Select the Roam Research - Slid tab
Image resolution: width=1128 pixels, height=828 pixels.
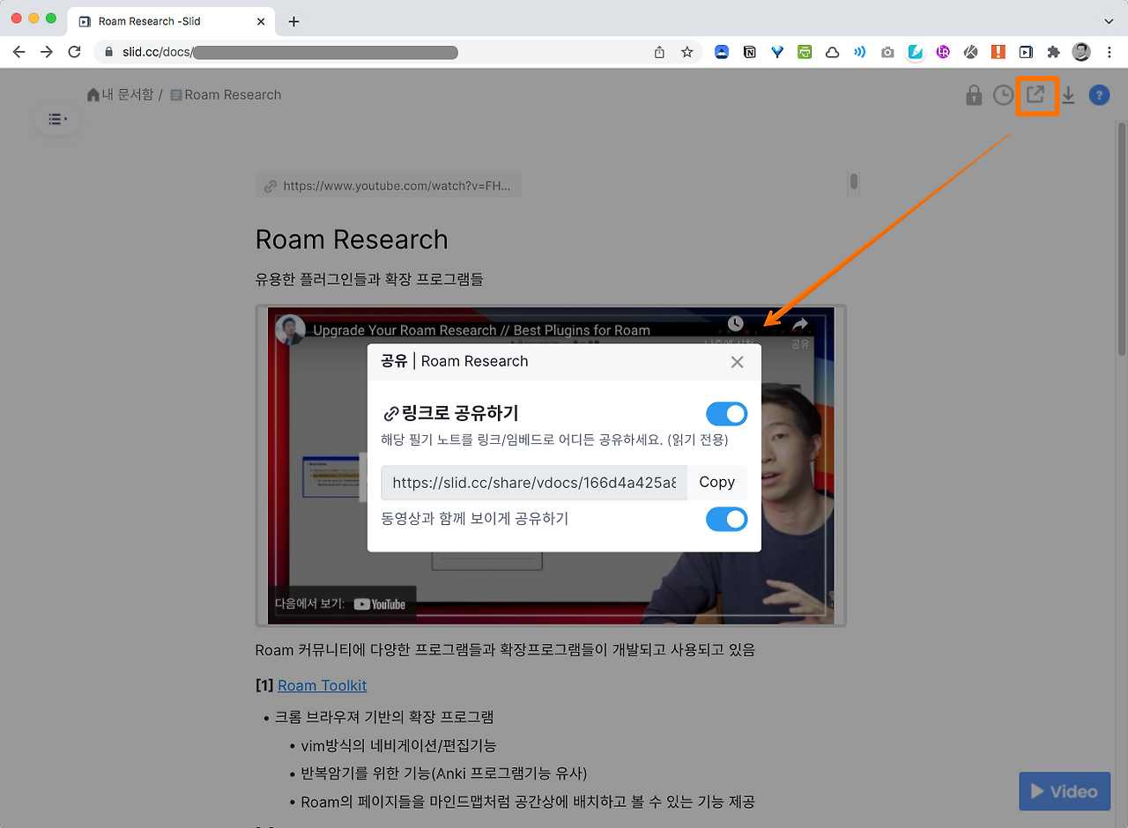173,21
